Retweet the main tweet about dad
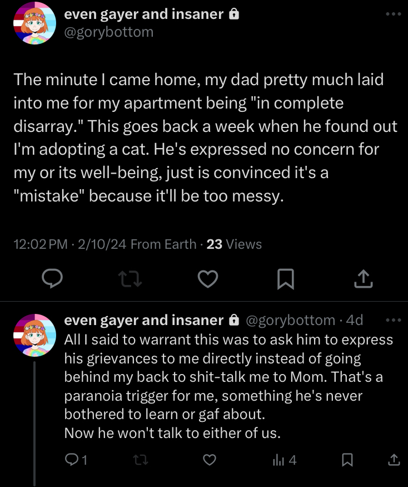 pyautogui.click(x=130, y=279)
